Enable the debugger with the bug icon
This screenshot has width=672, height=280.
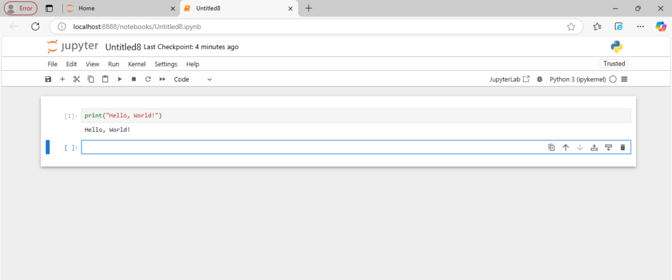tap(539, 79)
